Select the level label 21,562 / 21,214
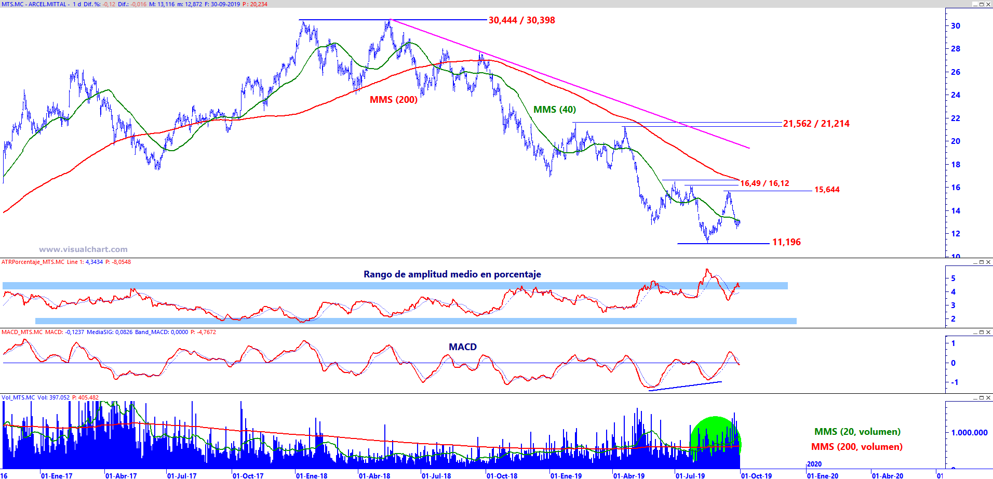The height and width of the screenshot is (479, 993). point(816,124)
